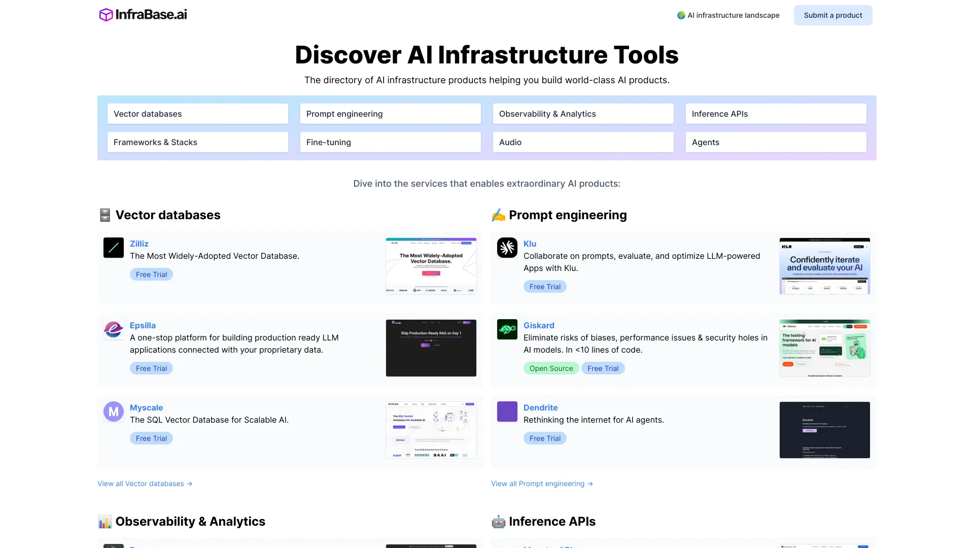Image resolution: width=974 pixels, height=548 pixels.
Task: Select the Prompt engineering filter tab
Action: click(x=390, y=113)
